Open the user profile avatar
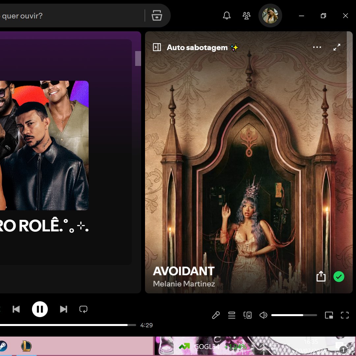 click(270, 15)
